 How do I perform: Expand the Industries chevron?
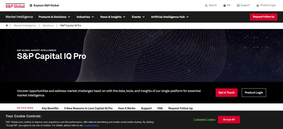pyautogui.click(x=93, y=17)
